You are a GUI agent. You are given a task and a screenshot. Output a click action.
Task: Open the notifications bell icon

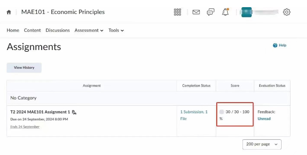[x=225, y=12]
